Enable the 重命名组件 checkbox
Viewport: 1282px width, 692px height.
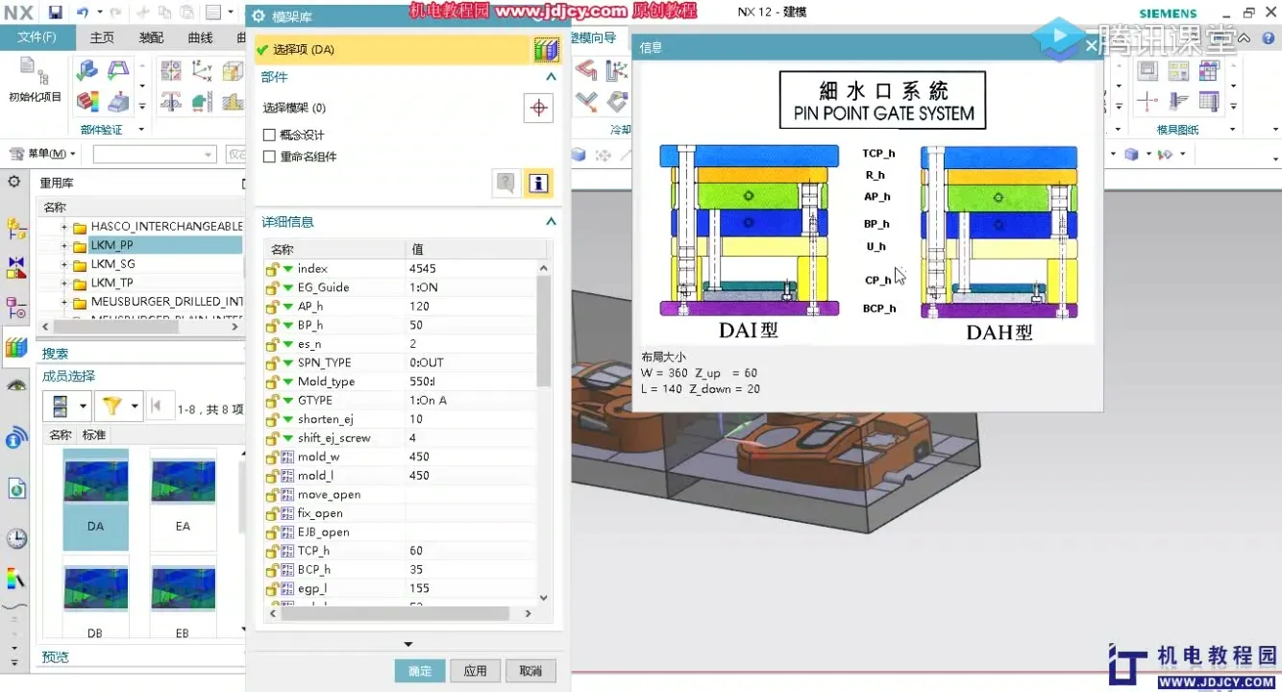[x=268, y=154]
